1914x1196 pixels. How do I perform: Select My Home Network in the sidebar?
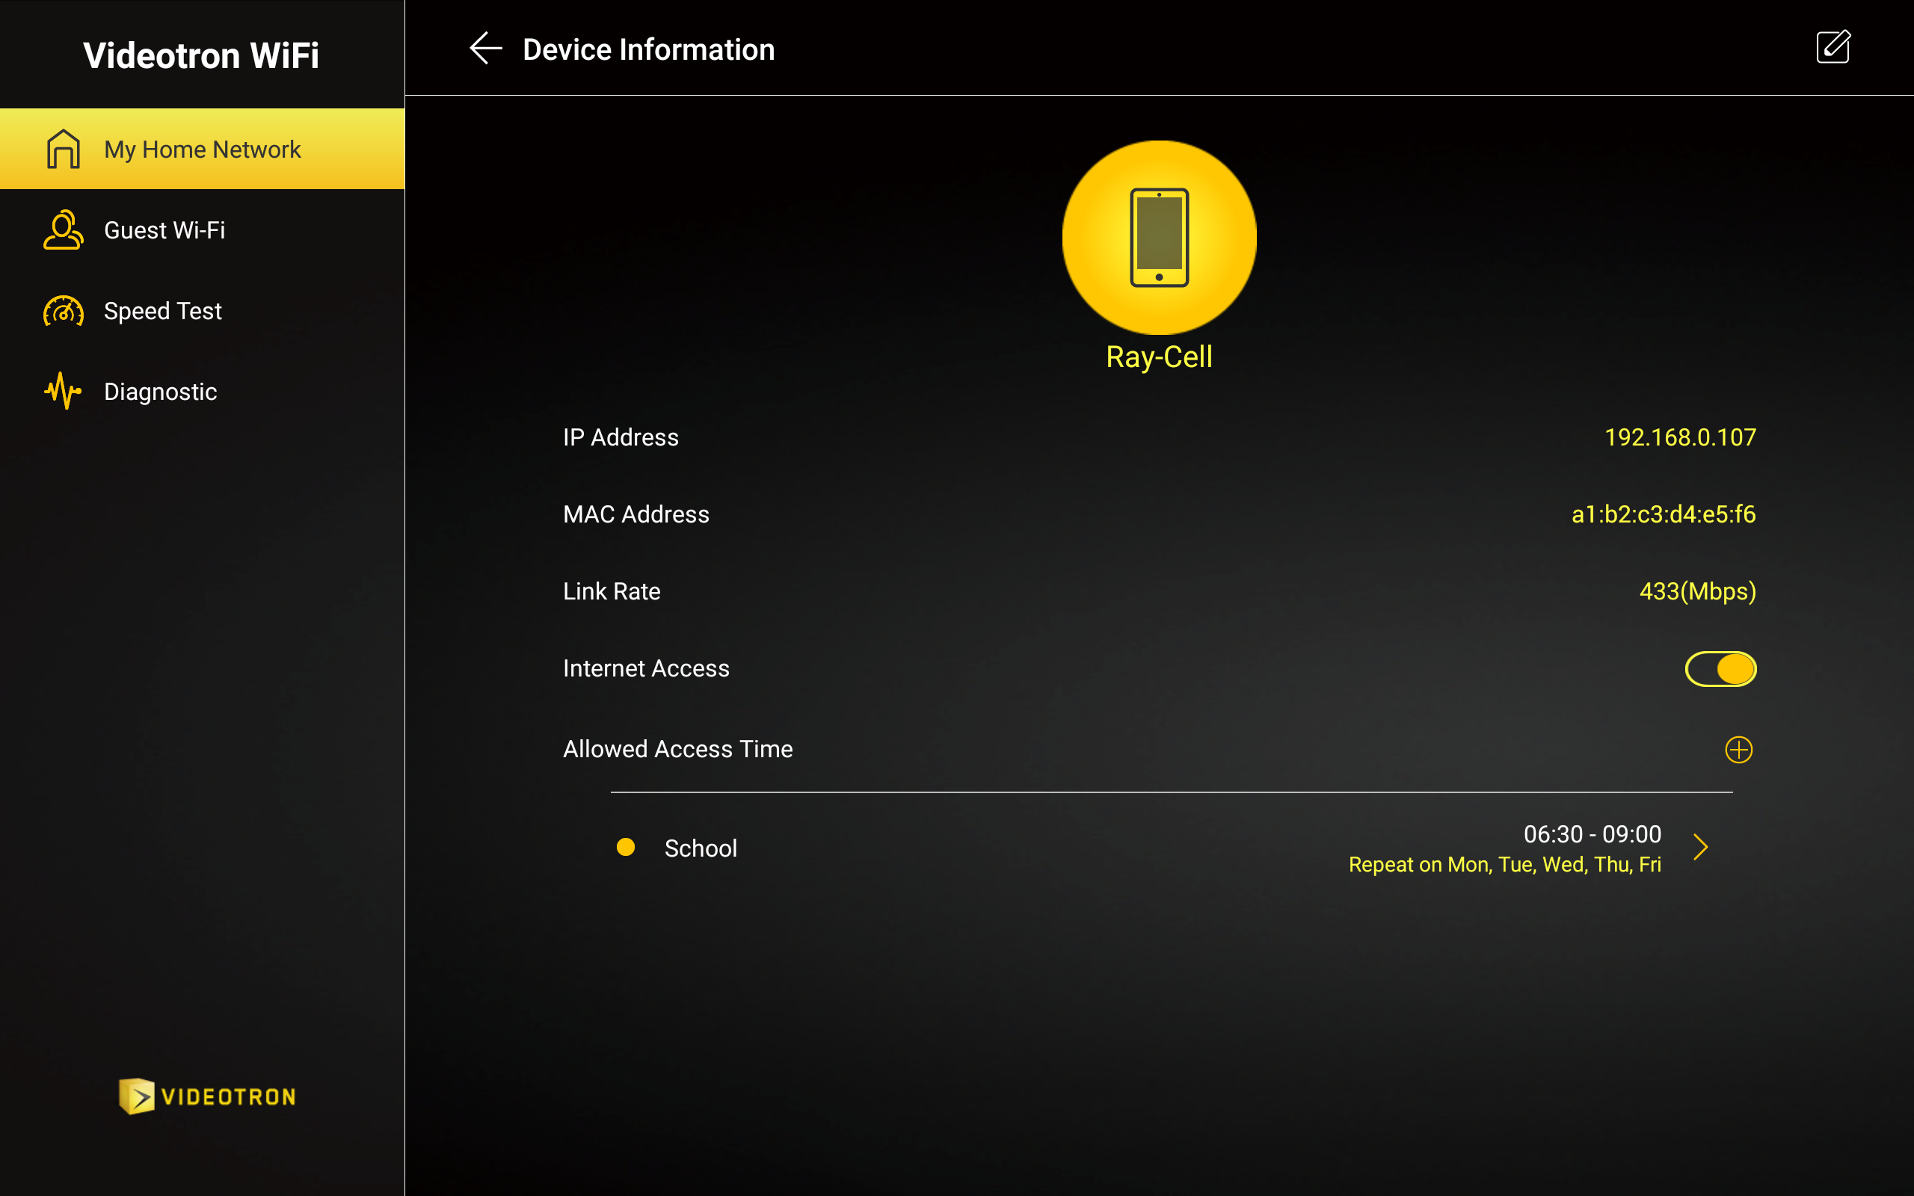tap(203, 149)
